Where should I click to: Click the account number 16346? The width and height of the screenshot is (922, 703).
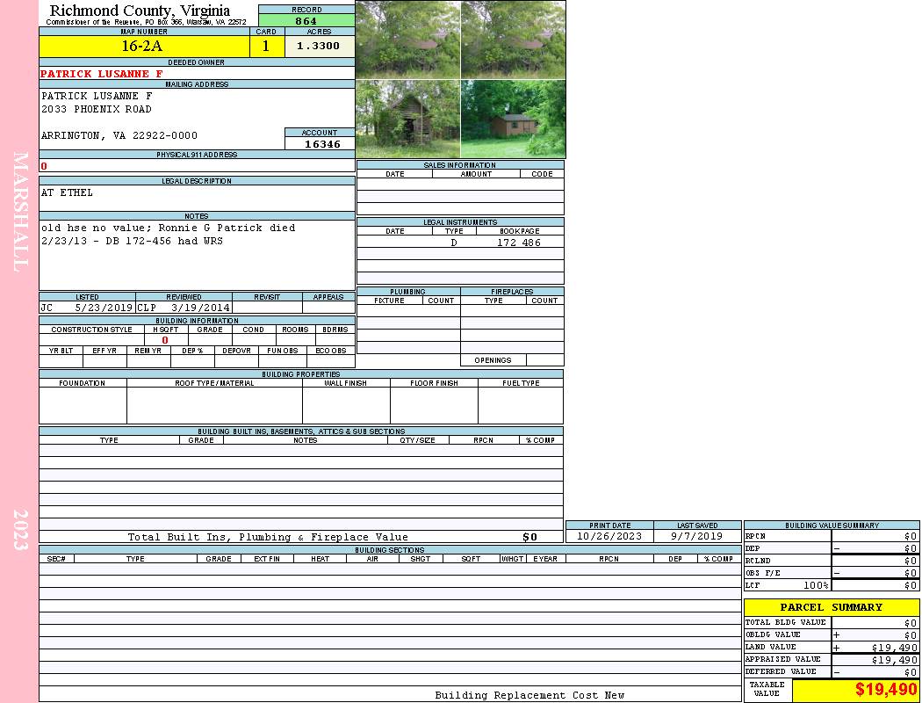(x=321, y=144)
